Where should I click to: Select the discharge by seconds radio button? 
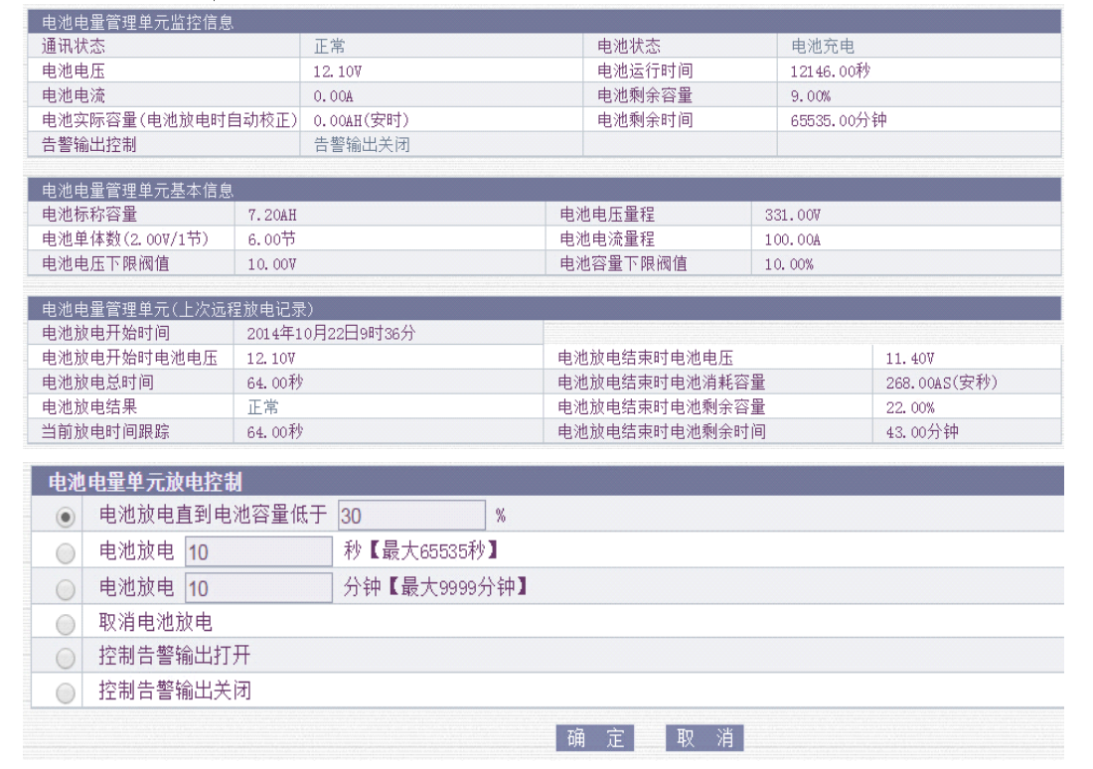coord(66,553)
